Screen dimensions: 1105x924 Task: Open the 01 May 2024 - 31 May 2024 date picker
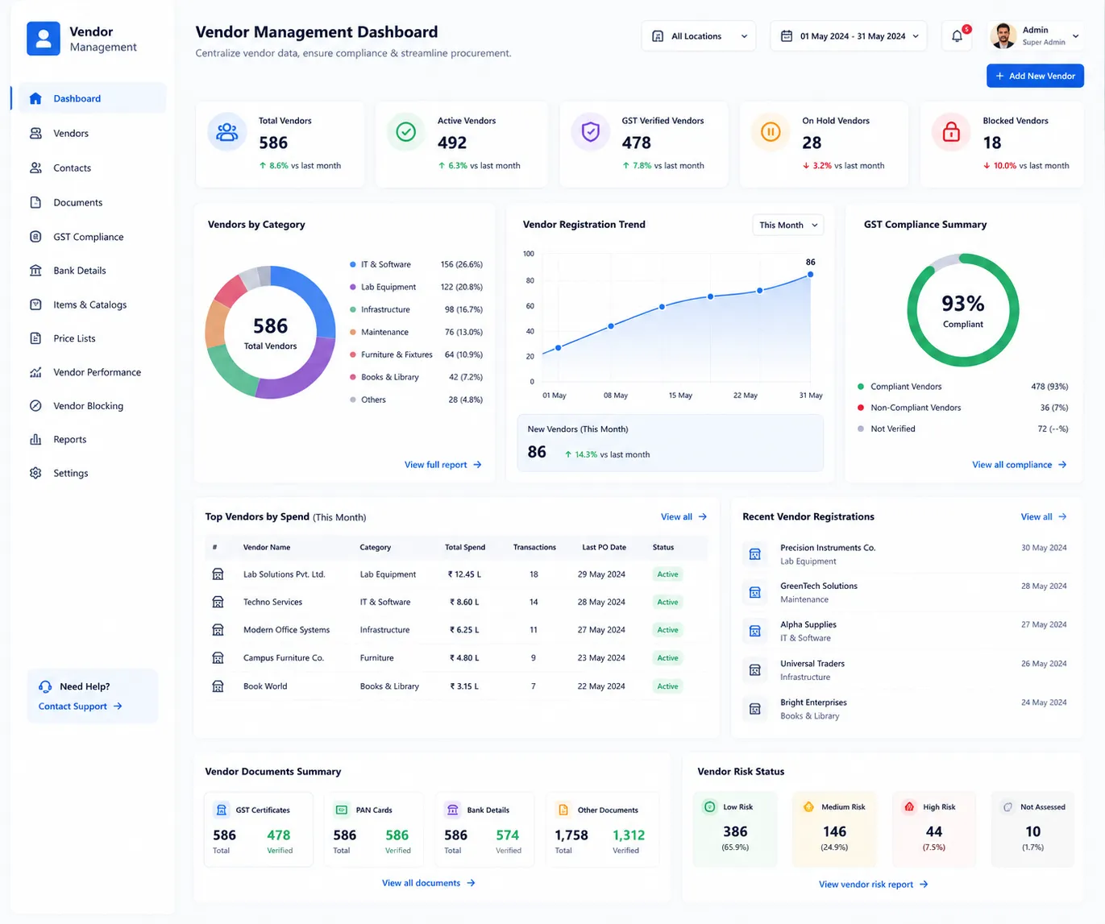tap(849, 36)
